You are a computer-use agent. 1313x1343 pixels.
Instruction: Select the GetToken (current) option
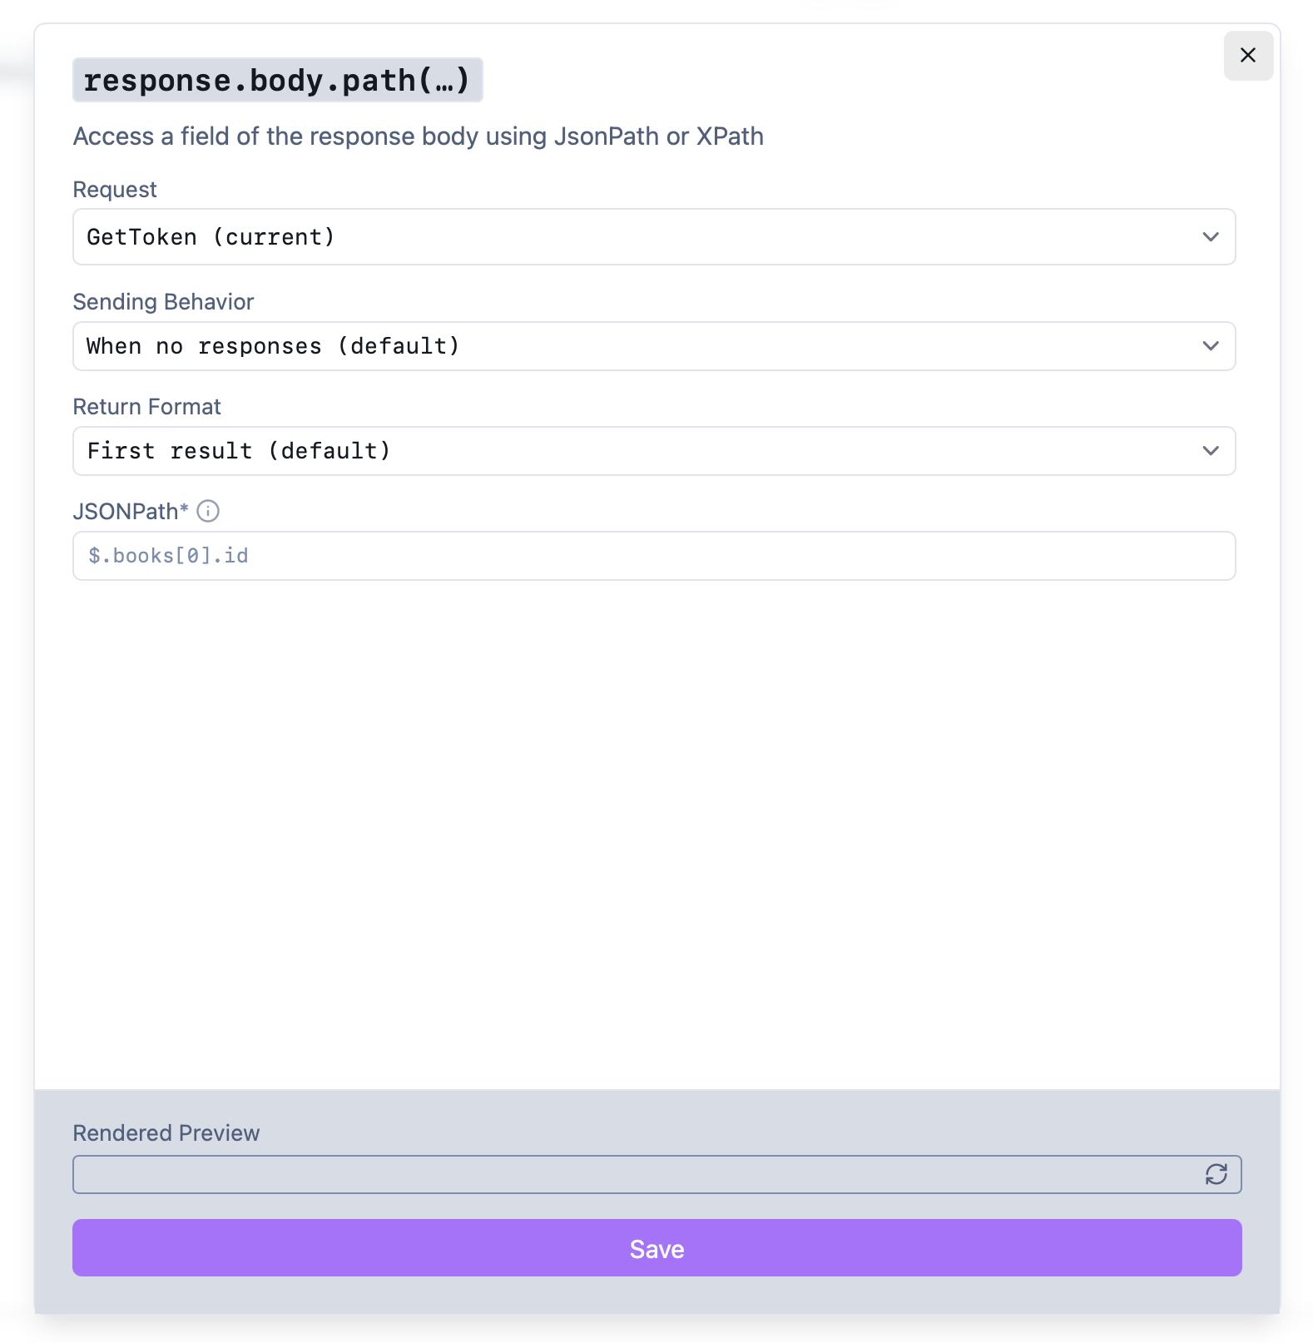212,237
